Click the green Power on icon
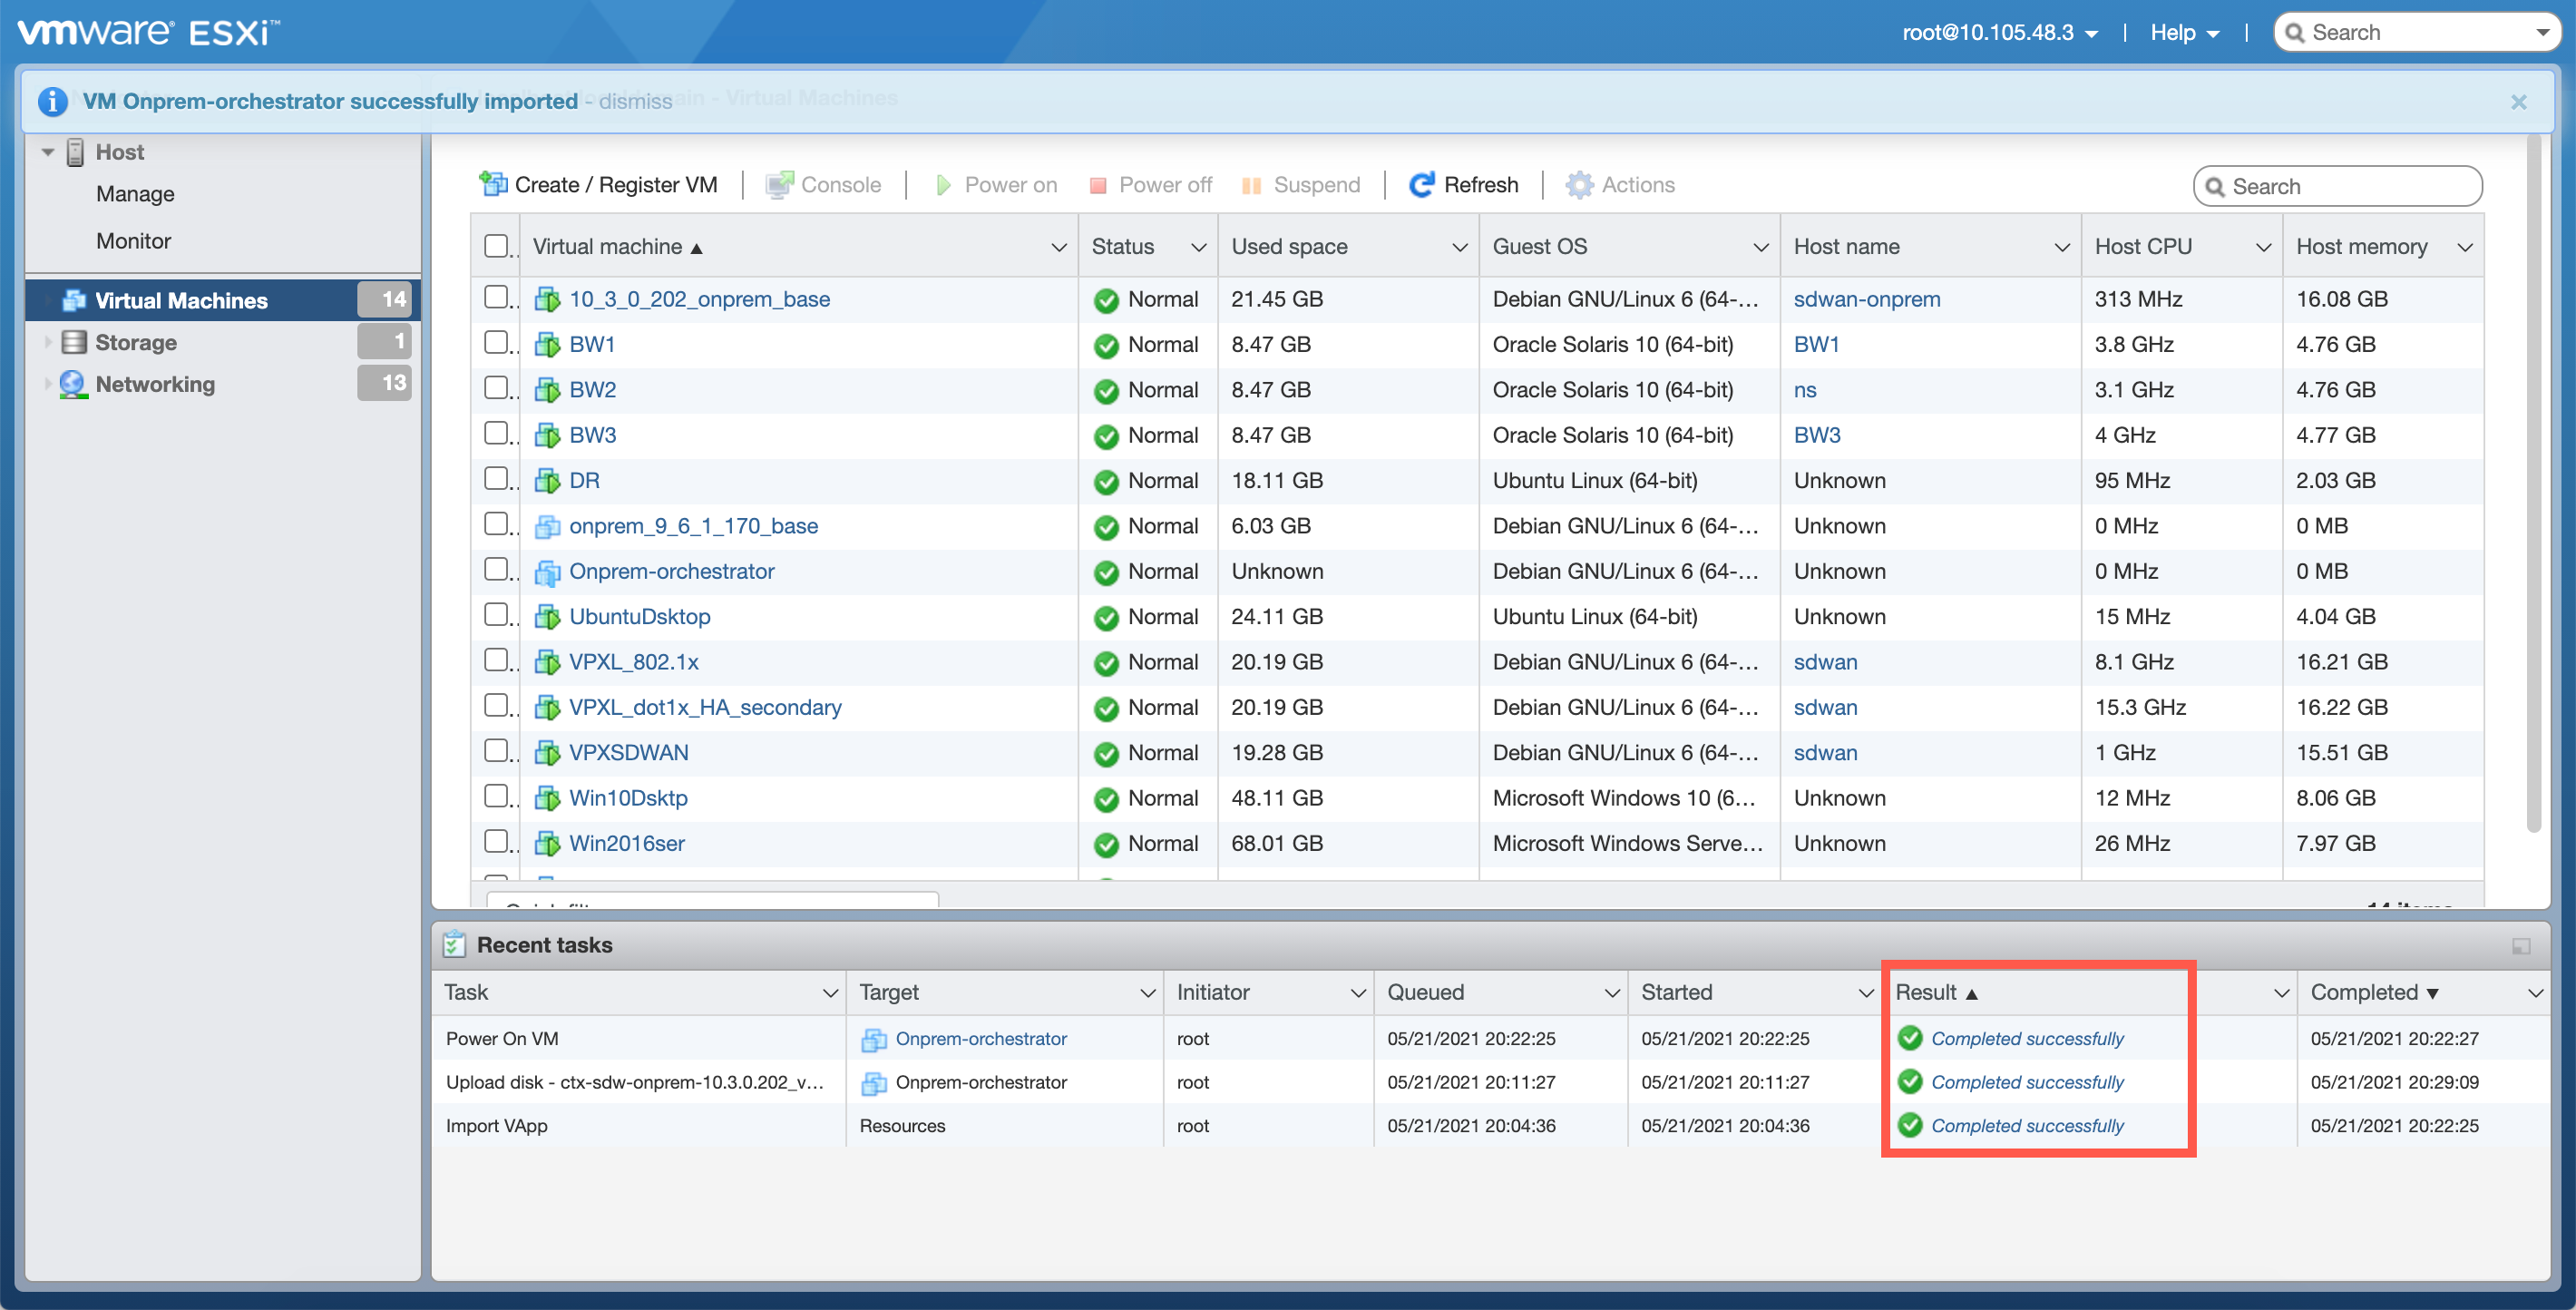The width and height of the screenshot is (2576, 1310). click(x=943, y=185)
